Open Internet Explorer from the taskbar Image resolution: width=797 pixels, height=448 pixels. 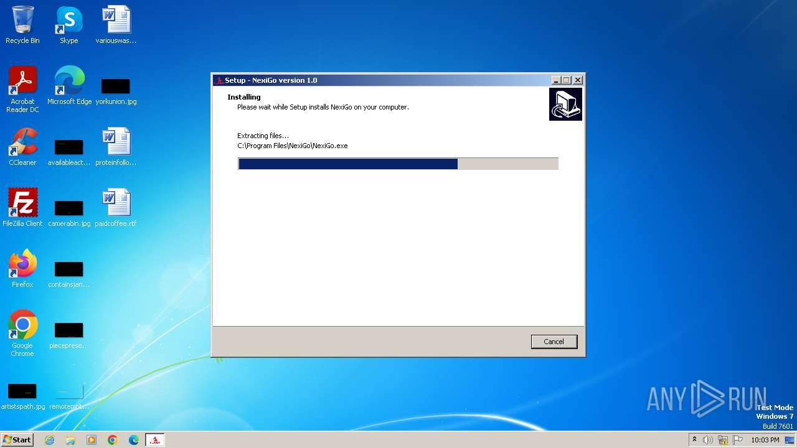pyautogui.click(x=49, y=440)
